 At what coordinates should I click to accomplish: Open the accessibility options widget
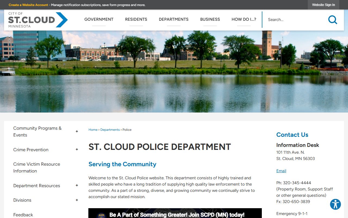click(x=335, y=204)
